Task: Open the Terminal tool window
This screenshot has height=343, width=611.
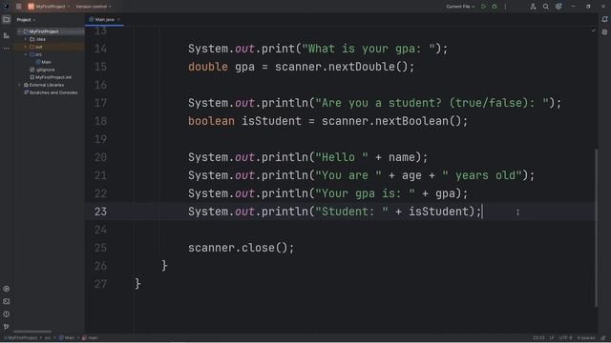Action: [7, 301]
